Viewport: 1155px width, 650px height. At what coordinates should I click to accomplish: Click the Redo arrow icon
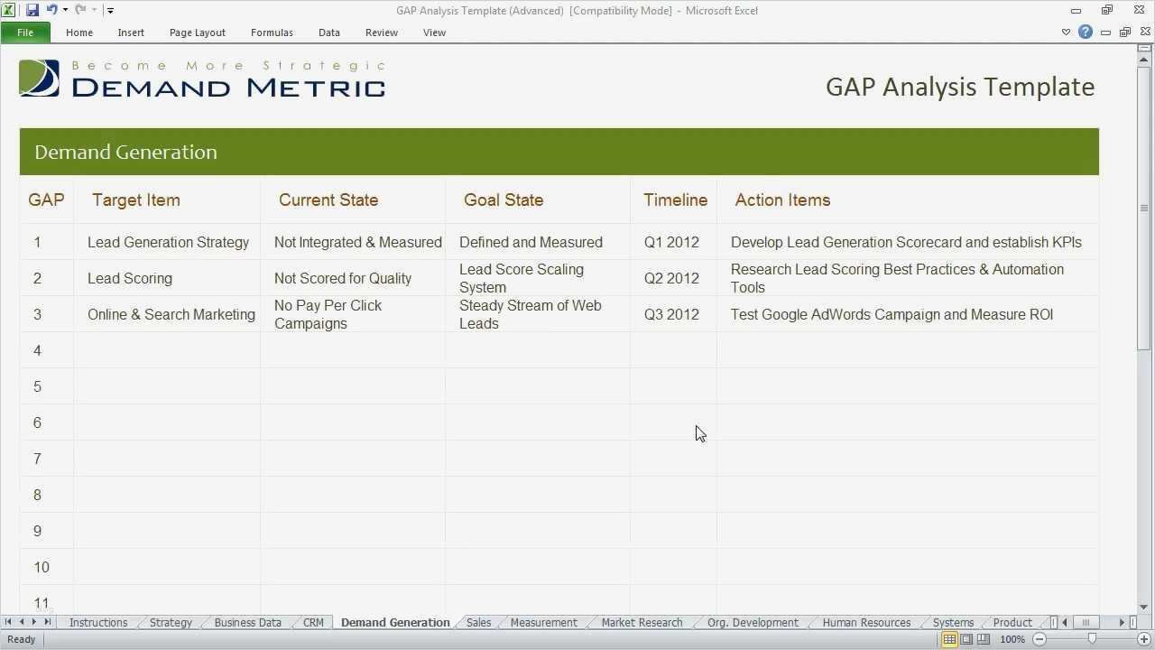tap(80, 10)
